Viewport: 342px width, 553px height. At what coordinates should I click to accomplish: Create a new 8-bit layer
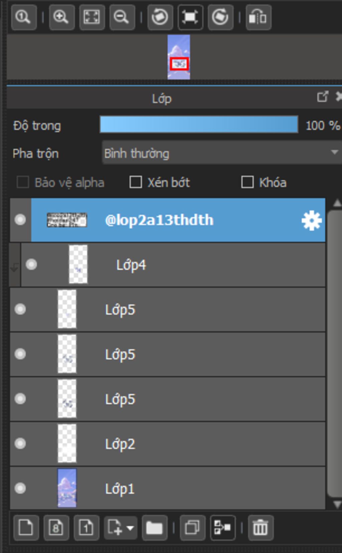pyautogui.click(x=56, y=528)
